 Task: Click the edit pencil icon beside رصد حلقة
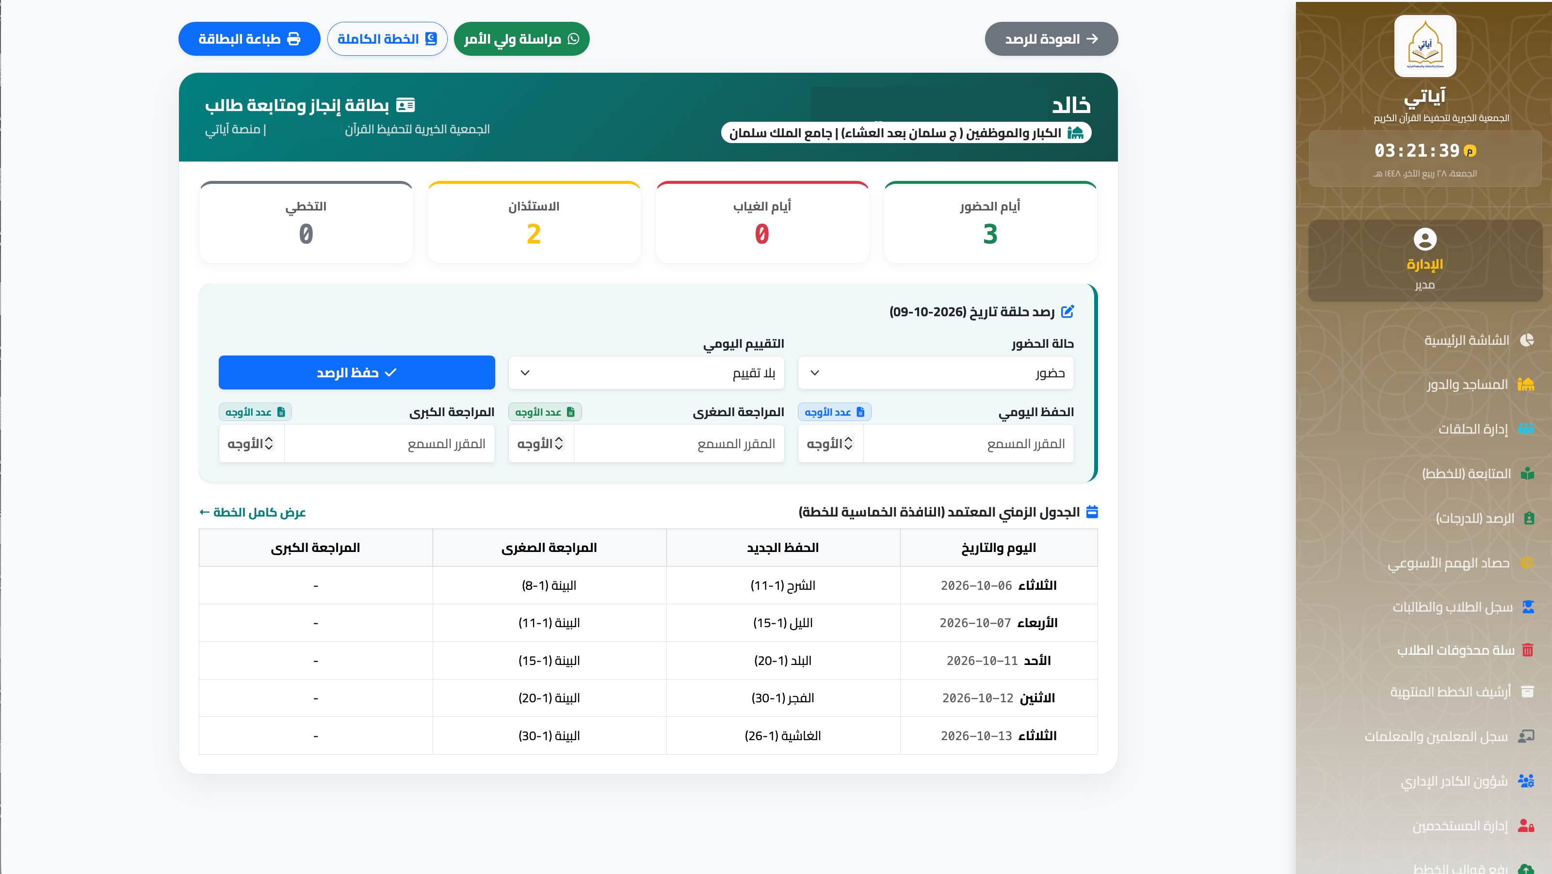pos(1067,311)
